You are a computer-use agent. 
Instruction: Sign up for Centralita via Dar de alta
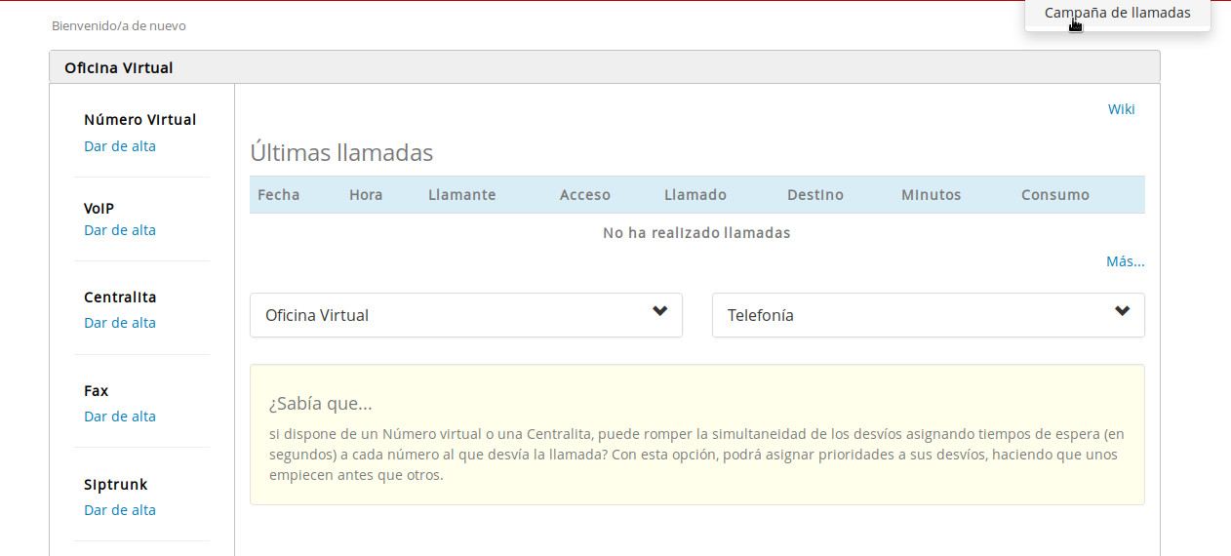120,323
